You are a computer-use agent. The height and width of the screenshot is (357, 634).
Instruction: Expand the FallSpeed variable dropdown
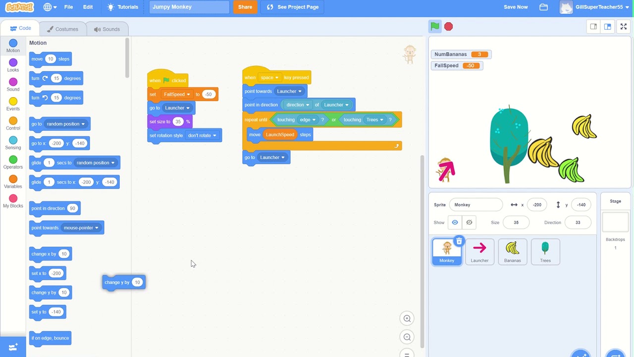[176, 94]
